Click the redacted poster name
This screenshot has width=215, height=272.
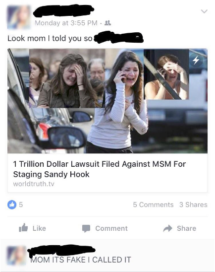pyautogui.click(x=63, y=11)
